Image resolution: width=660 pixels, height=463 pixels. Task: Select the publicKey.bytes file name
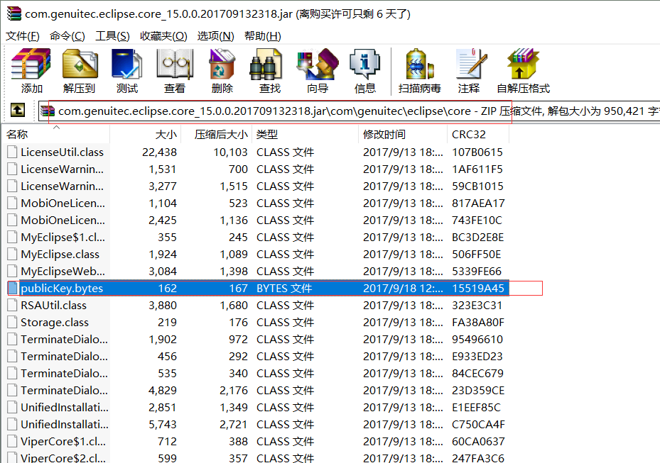pos(62,288)
